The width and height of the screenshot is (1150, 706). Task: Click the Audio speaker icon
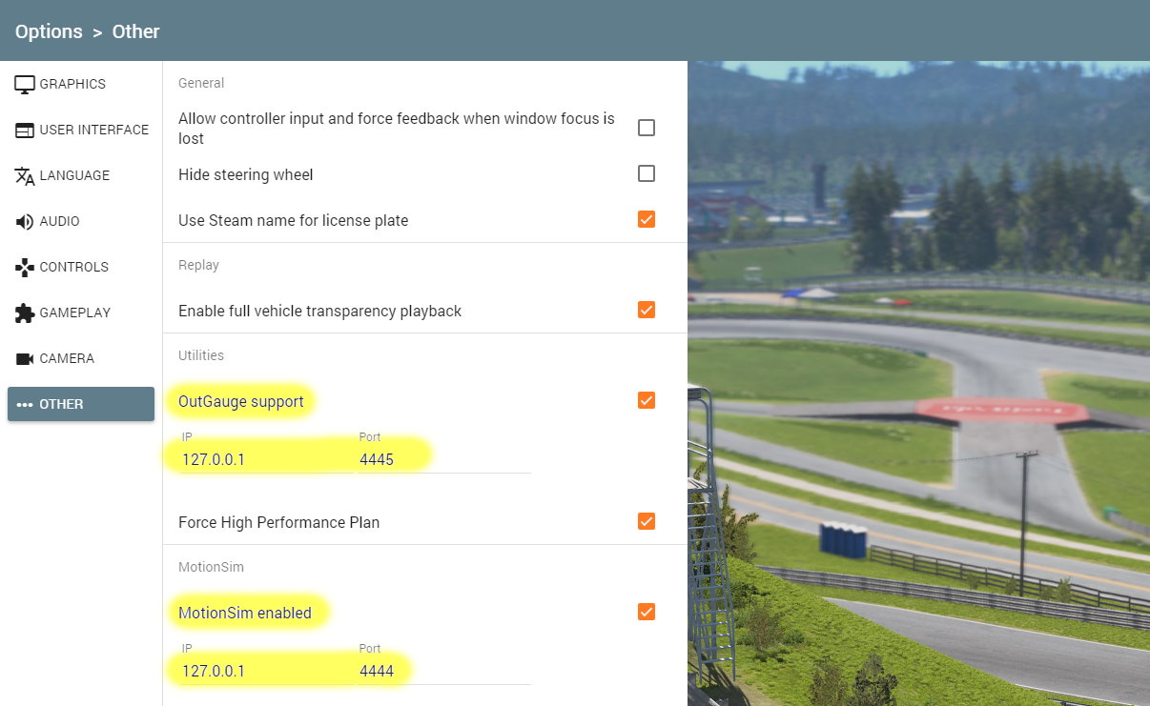[x=25, y=221]
